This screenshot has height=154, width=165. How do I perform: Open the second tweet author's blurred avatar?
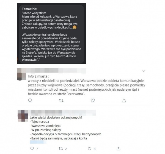point(23,116)
